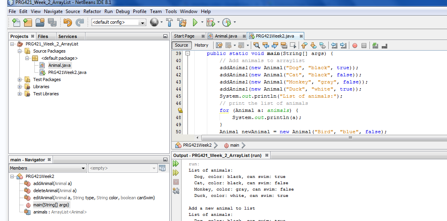Stop macro recording with the square icon
Screen dimensions: 447x221
coord(364,45)
